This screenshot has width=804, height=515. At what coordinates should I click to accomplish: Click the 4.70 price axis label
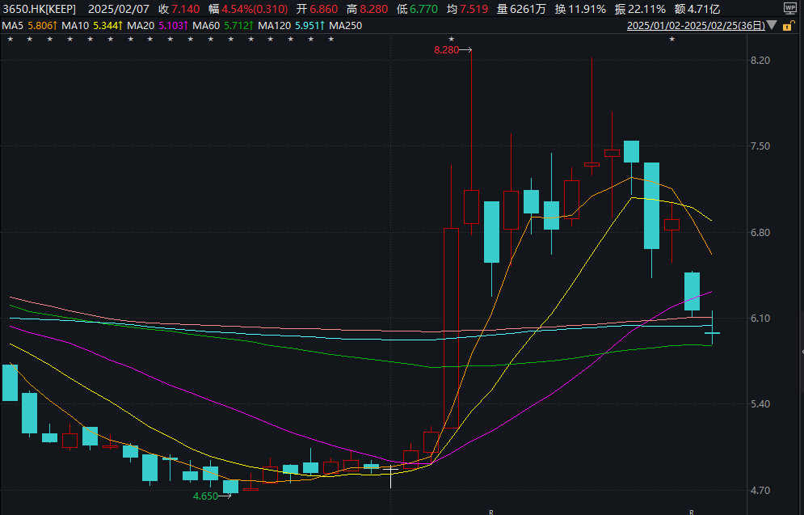(760, 490)
